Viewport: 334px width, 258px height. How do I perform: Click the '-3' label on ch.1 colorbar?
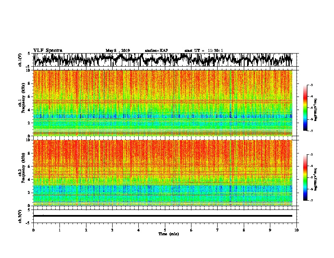click(311, 85)
